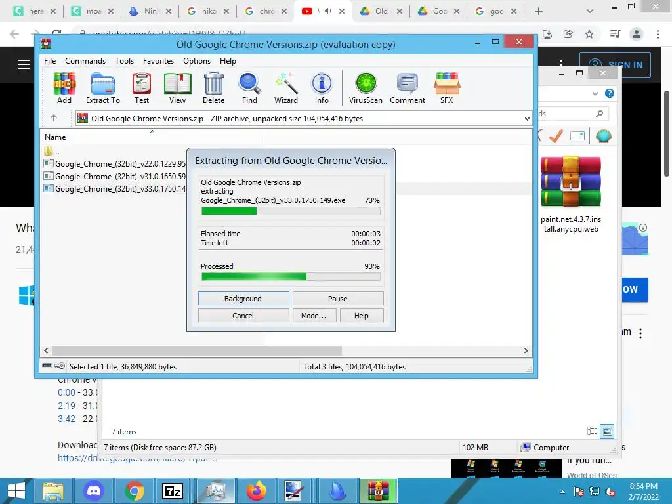Viewport: 672px width, 504px height.
Task: Open the File menu in WinRAR
Action: coord(50,61)
